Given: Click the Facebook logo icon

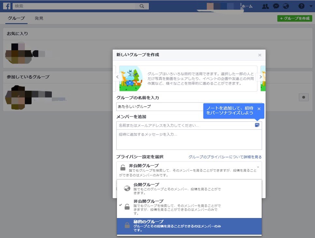Looking at the screenshot, I should (7, 6).
